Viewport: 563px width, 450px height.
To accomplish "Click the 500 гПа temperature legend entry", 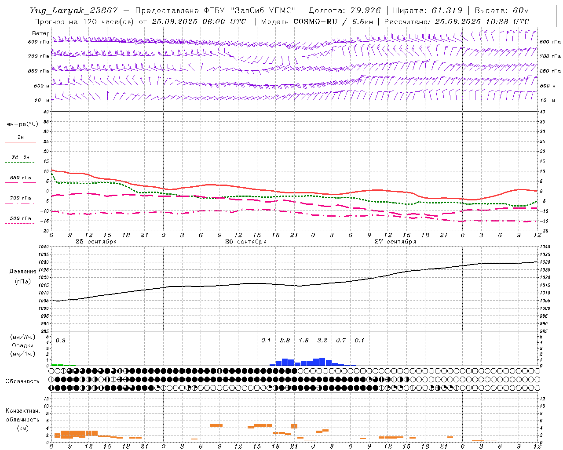I will coord(21,218).
